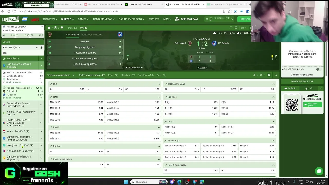Collapse the Total 1 market
Image resolution: width=329 pixels, height=185 pixels.
pos(273,122)
